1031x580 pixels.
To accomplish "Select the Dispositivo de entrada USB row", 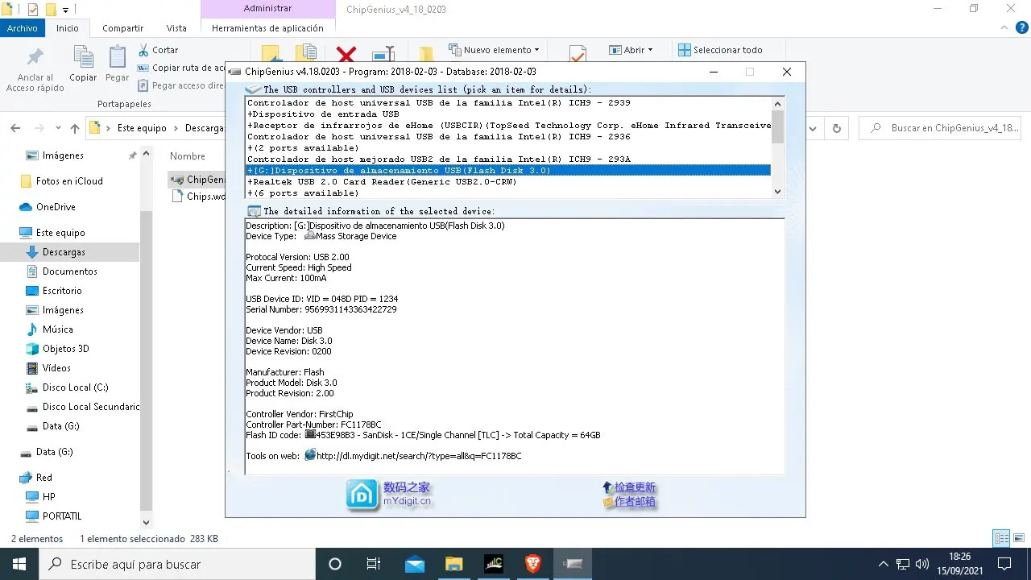I will point(507,114).
